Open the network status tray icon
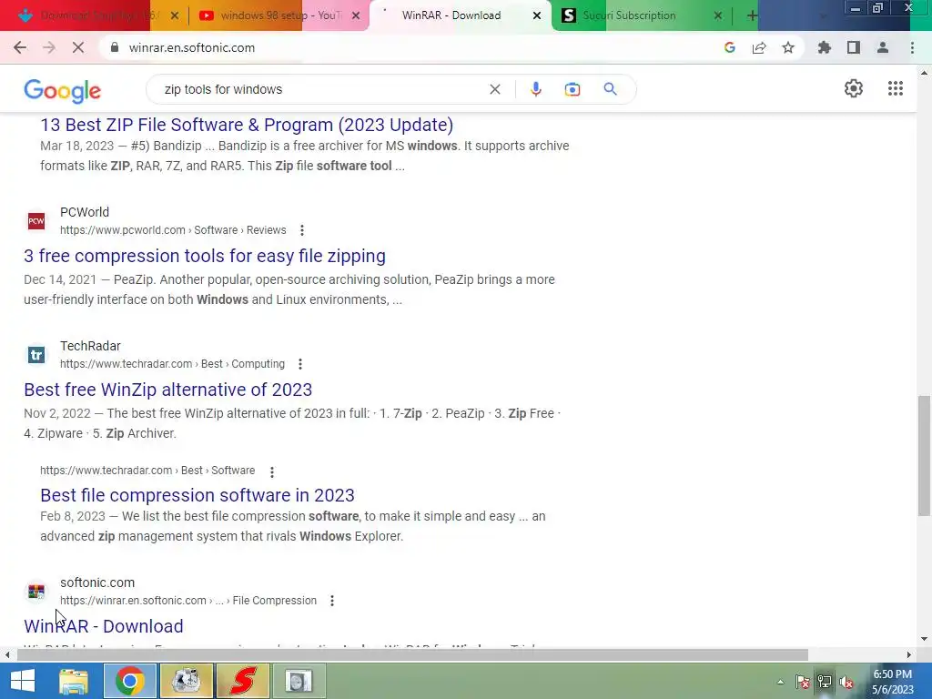 (825, 683)
